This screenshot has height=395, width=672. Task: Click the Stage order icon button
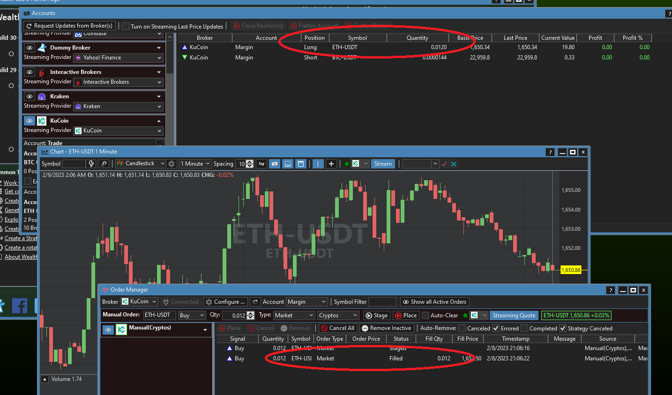[x=376, y=315]
